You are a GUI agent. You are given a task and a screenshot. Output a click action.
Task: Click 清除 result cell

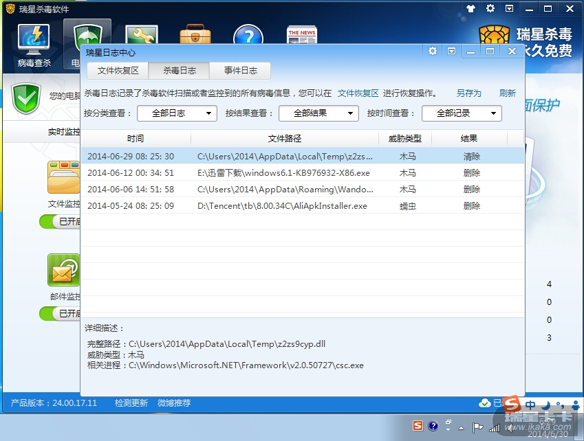coord(471,157)
